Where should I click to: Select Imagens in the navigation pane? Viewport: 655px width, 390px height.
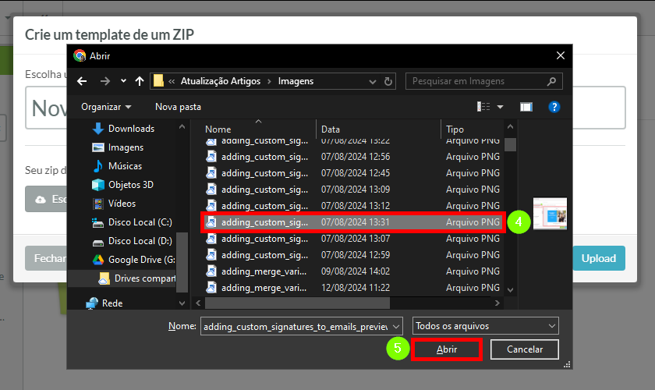[x=118, y=147]
